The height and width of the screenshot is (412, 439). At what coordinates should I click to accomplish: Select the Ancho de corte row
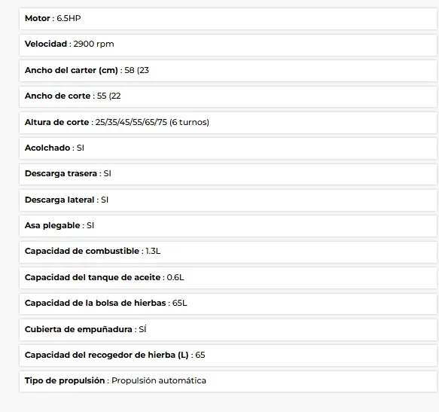click(x=228, y=96)
